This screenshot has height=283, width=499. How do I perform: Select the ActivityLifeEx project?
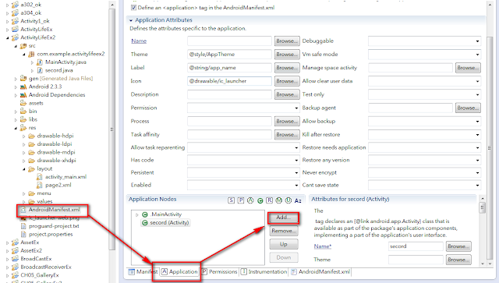37,30
